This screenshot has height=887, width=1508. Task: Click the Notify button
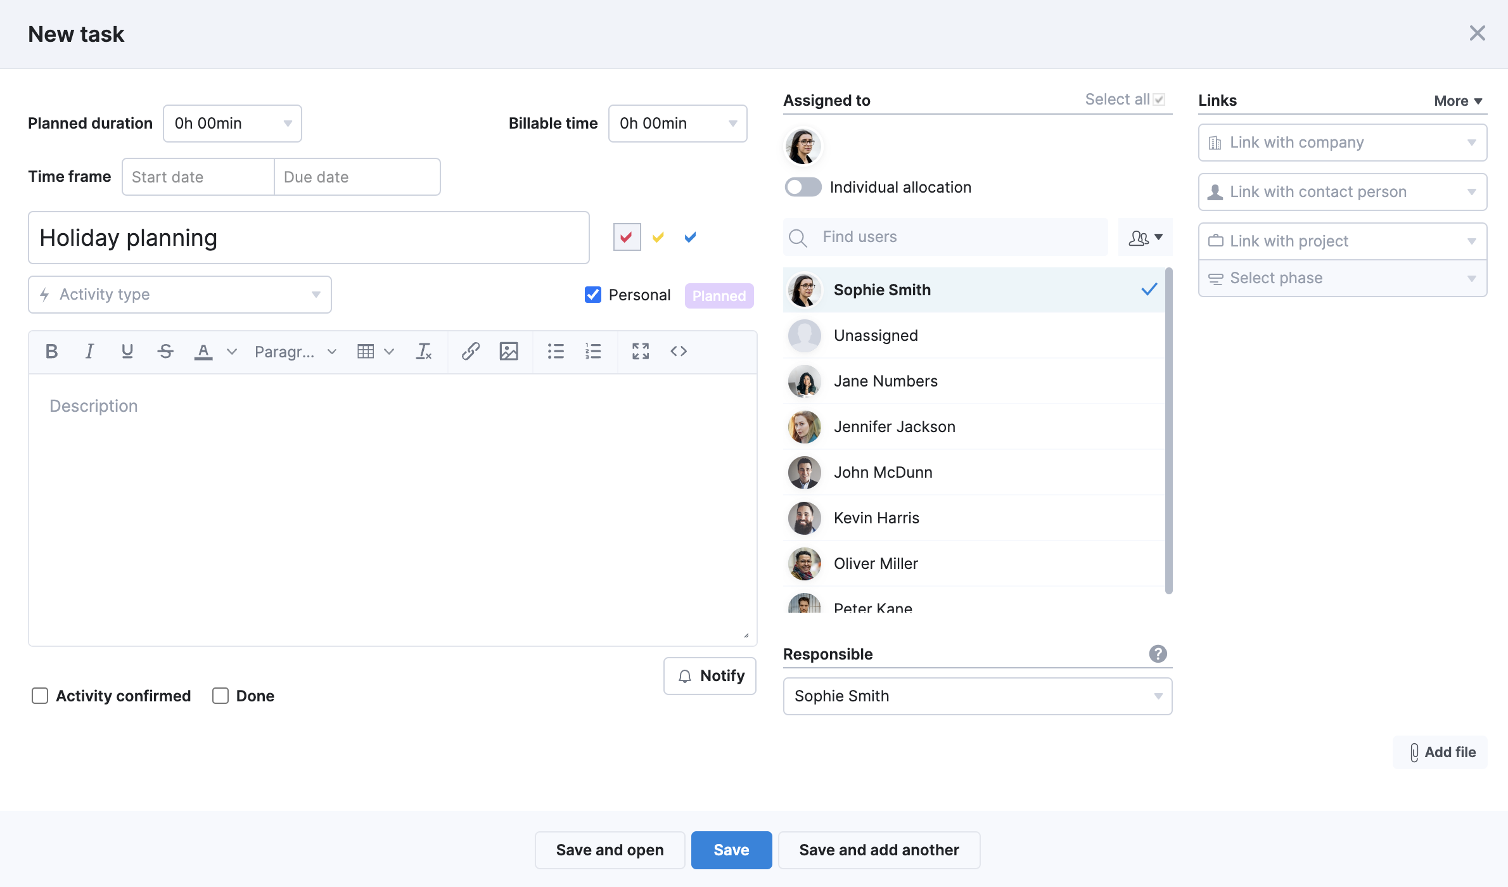[710, 676]
